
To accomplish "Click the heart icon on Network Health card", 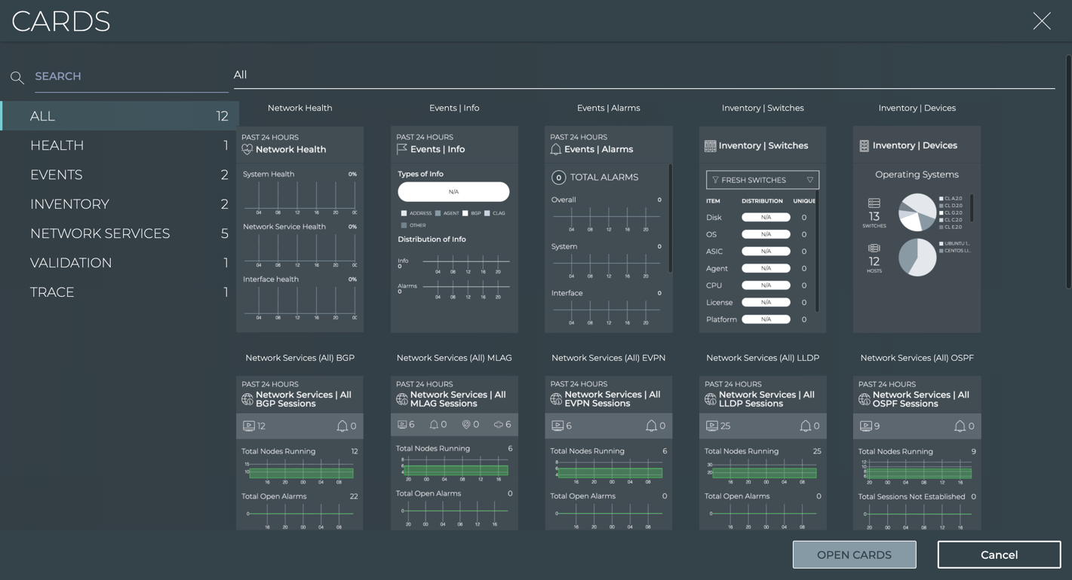I will coord(247,149).
